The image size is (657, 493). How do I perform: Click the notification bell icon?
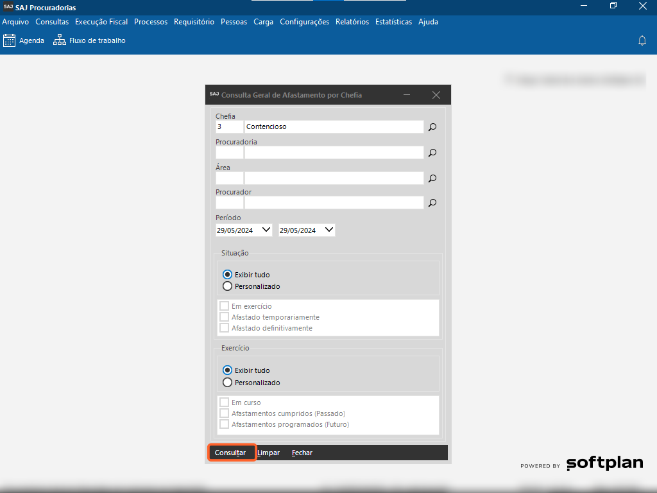click(x=642, y=40)
